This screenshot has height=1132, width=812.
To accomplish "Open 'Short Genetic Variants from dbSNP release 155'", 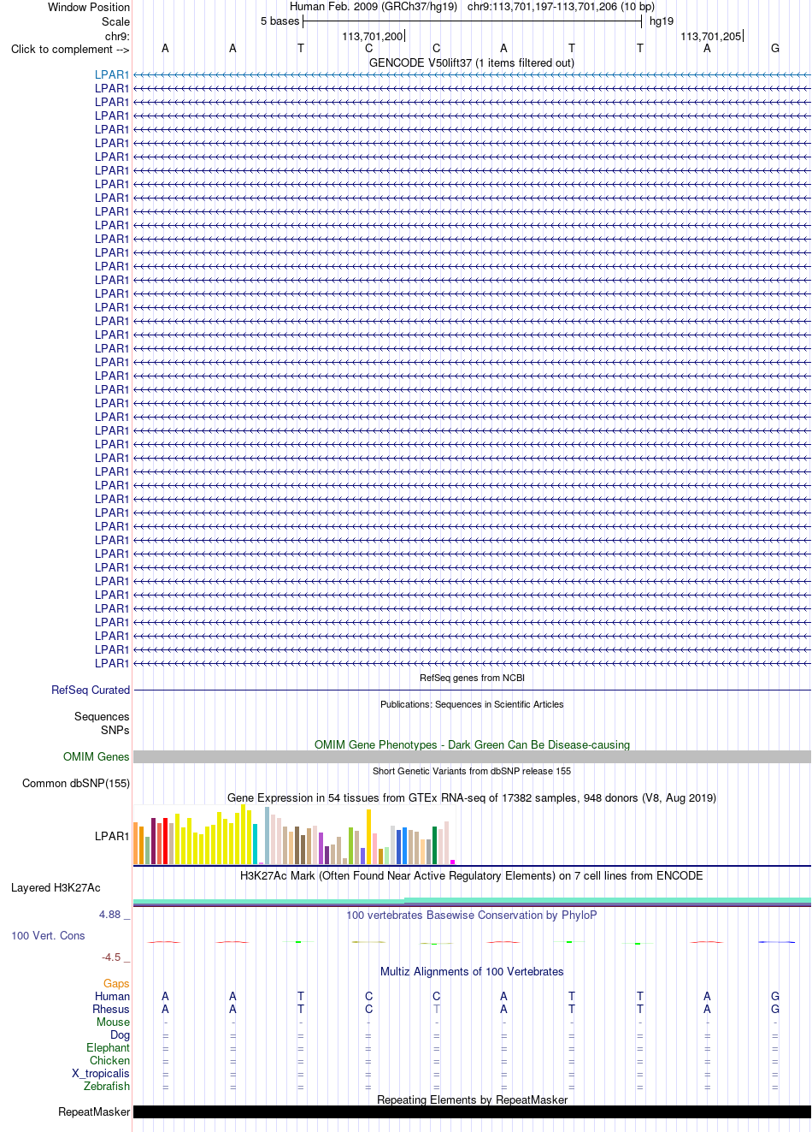I will 472,771.
